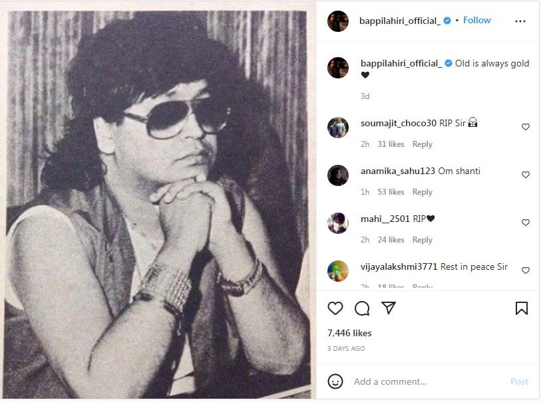
Task: Like soumajit_choco30's comment
Action: (526, 127)
